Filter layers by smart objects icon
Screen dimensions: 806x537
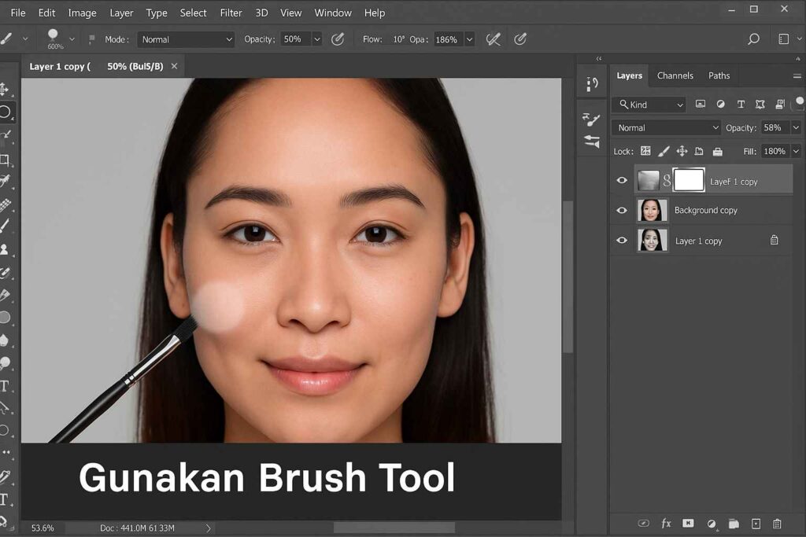tap(780, 105)
